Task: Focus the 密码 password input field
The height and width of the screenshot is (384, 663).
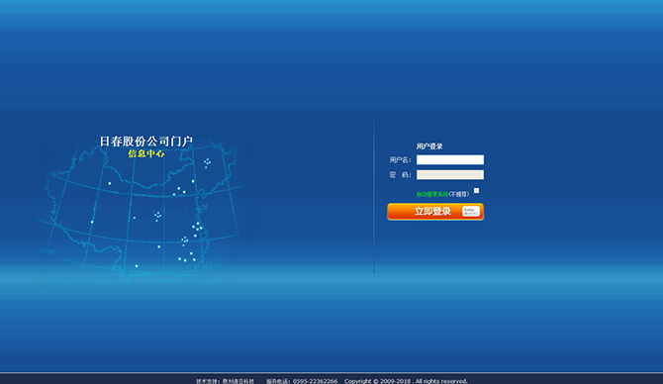Action: click(x=450, y=174)
